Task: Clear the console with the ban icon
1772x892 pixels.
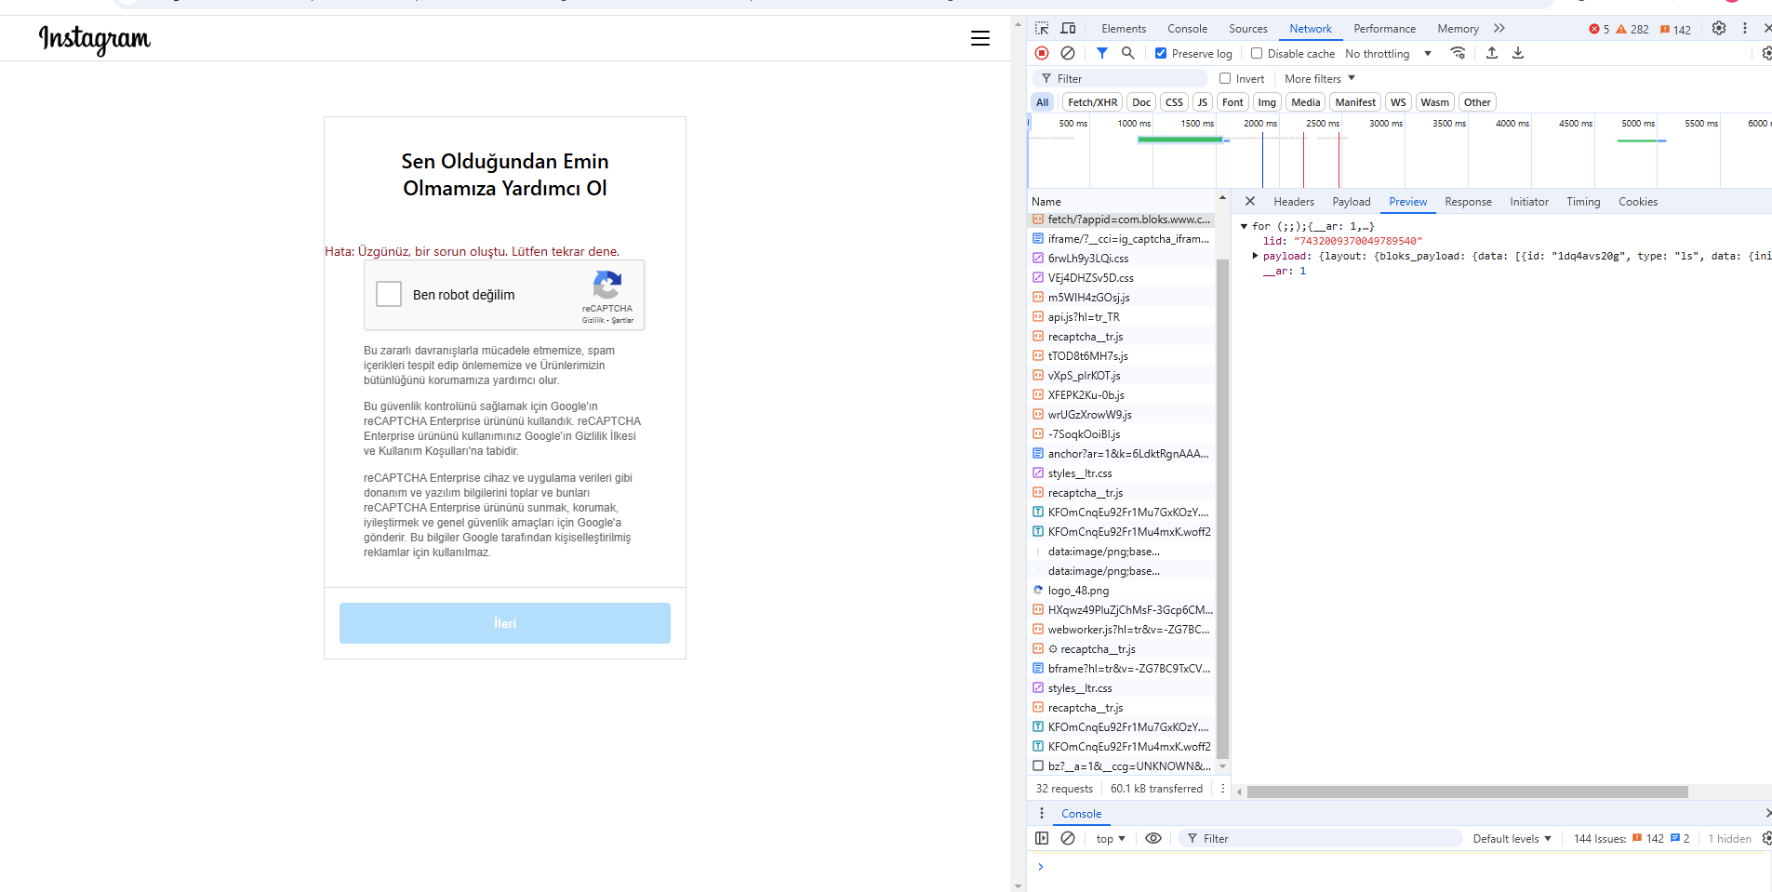Action: 1068,838
